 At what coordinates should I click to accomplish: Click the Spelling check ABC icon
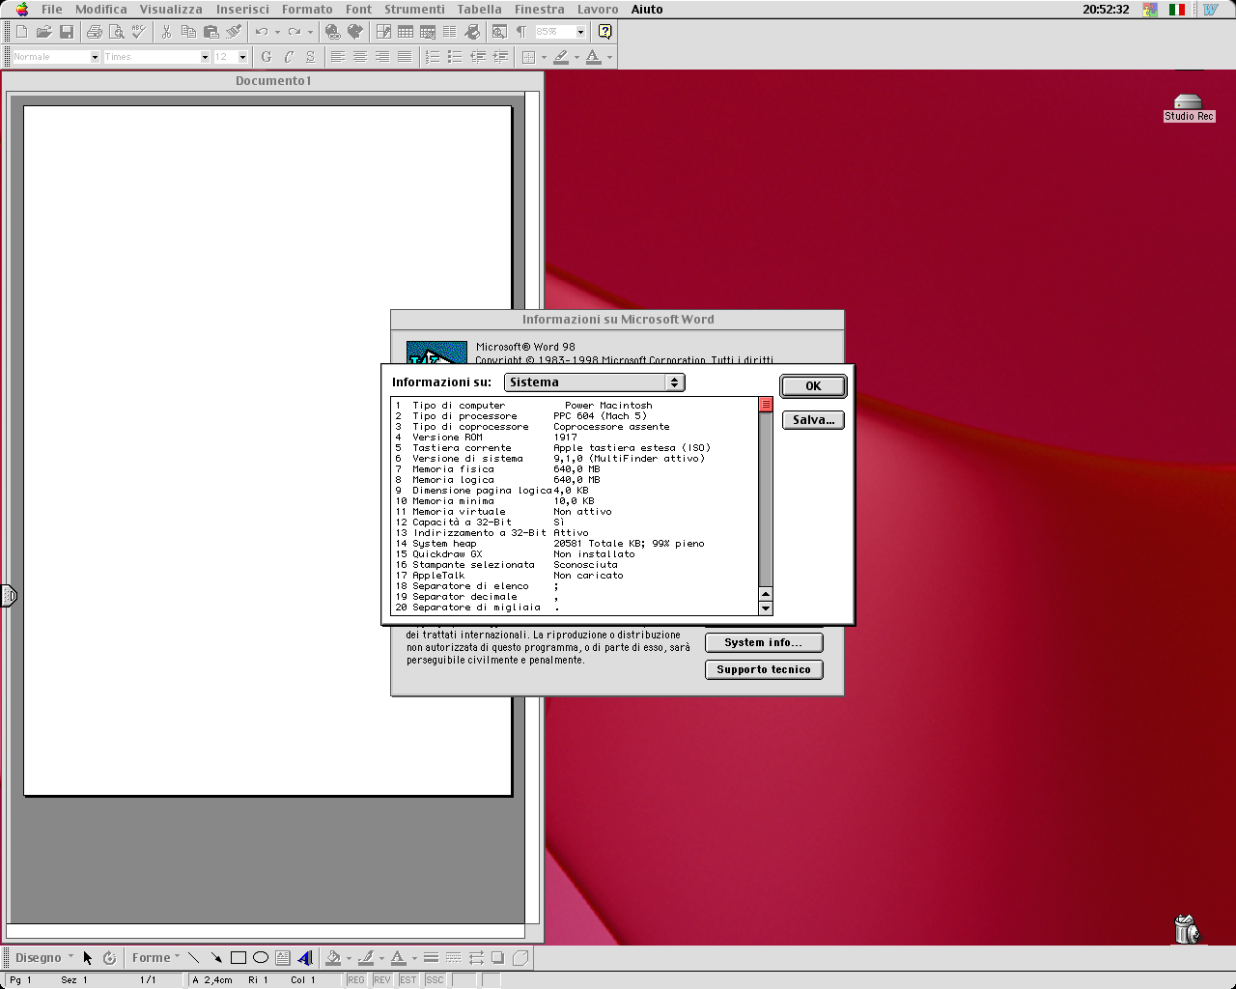pos(139,32)
